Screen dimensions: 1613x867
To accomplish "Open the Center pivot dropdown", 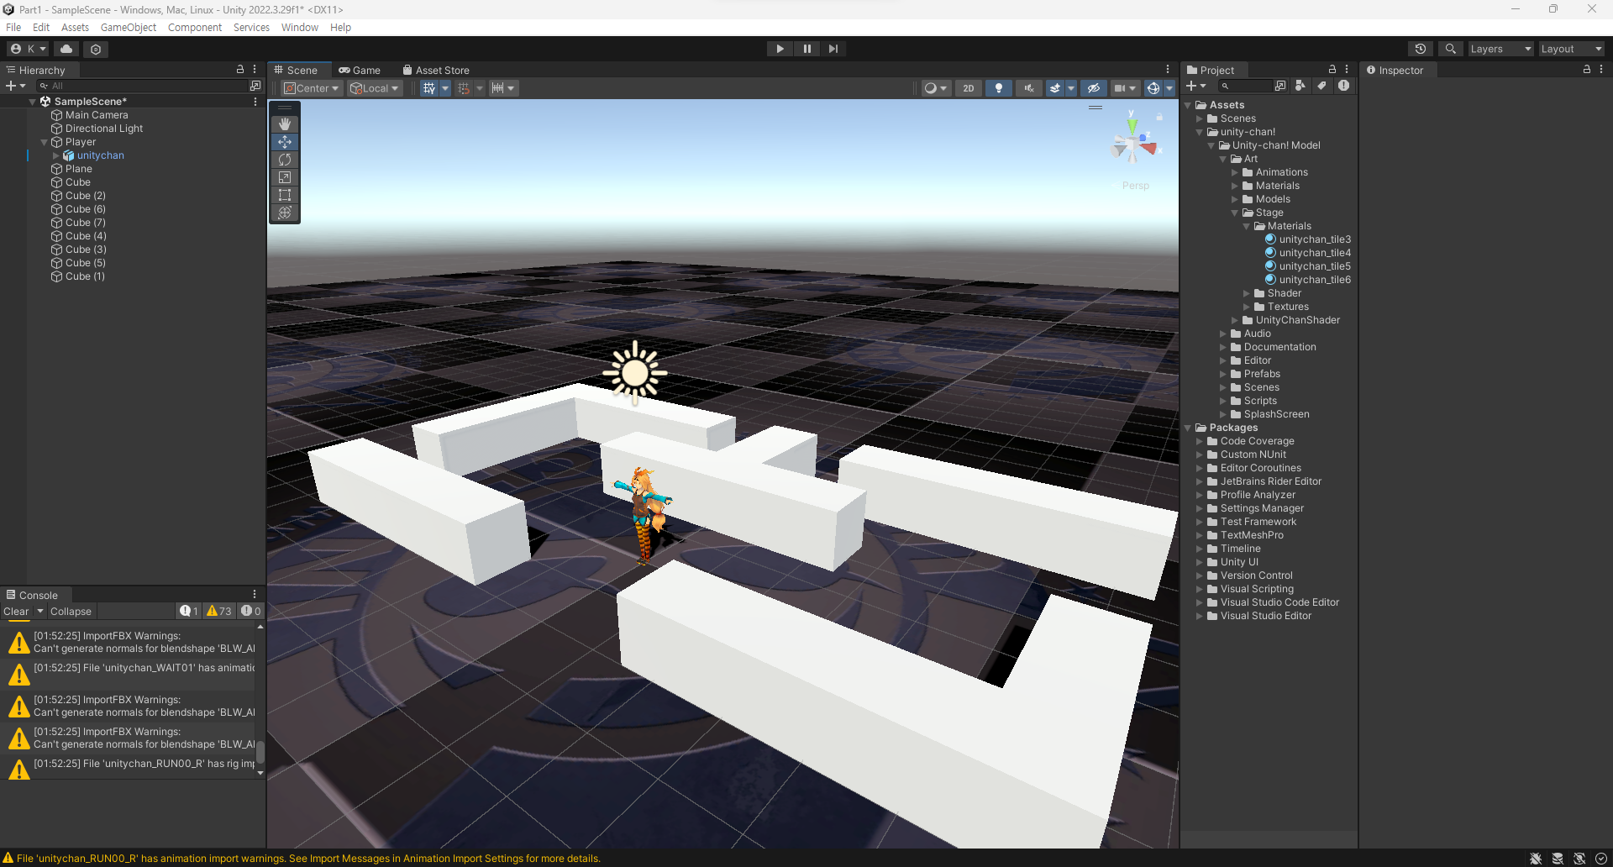I will [x=312, y=88].
